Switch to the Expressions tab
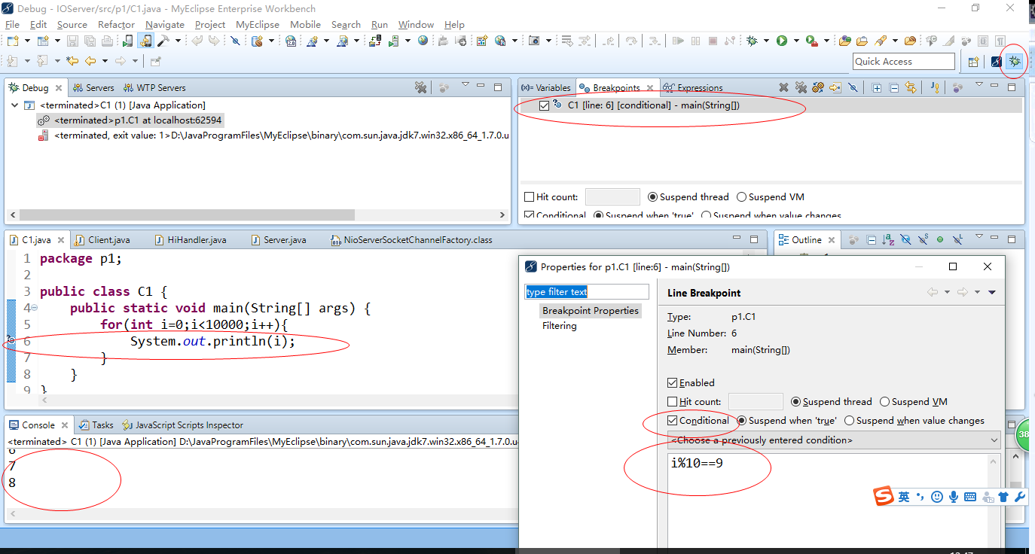The image size is (1035, 554). pyautogui.click(x=693, y=88)
